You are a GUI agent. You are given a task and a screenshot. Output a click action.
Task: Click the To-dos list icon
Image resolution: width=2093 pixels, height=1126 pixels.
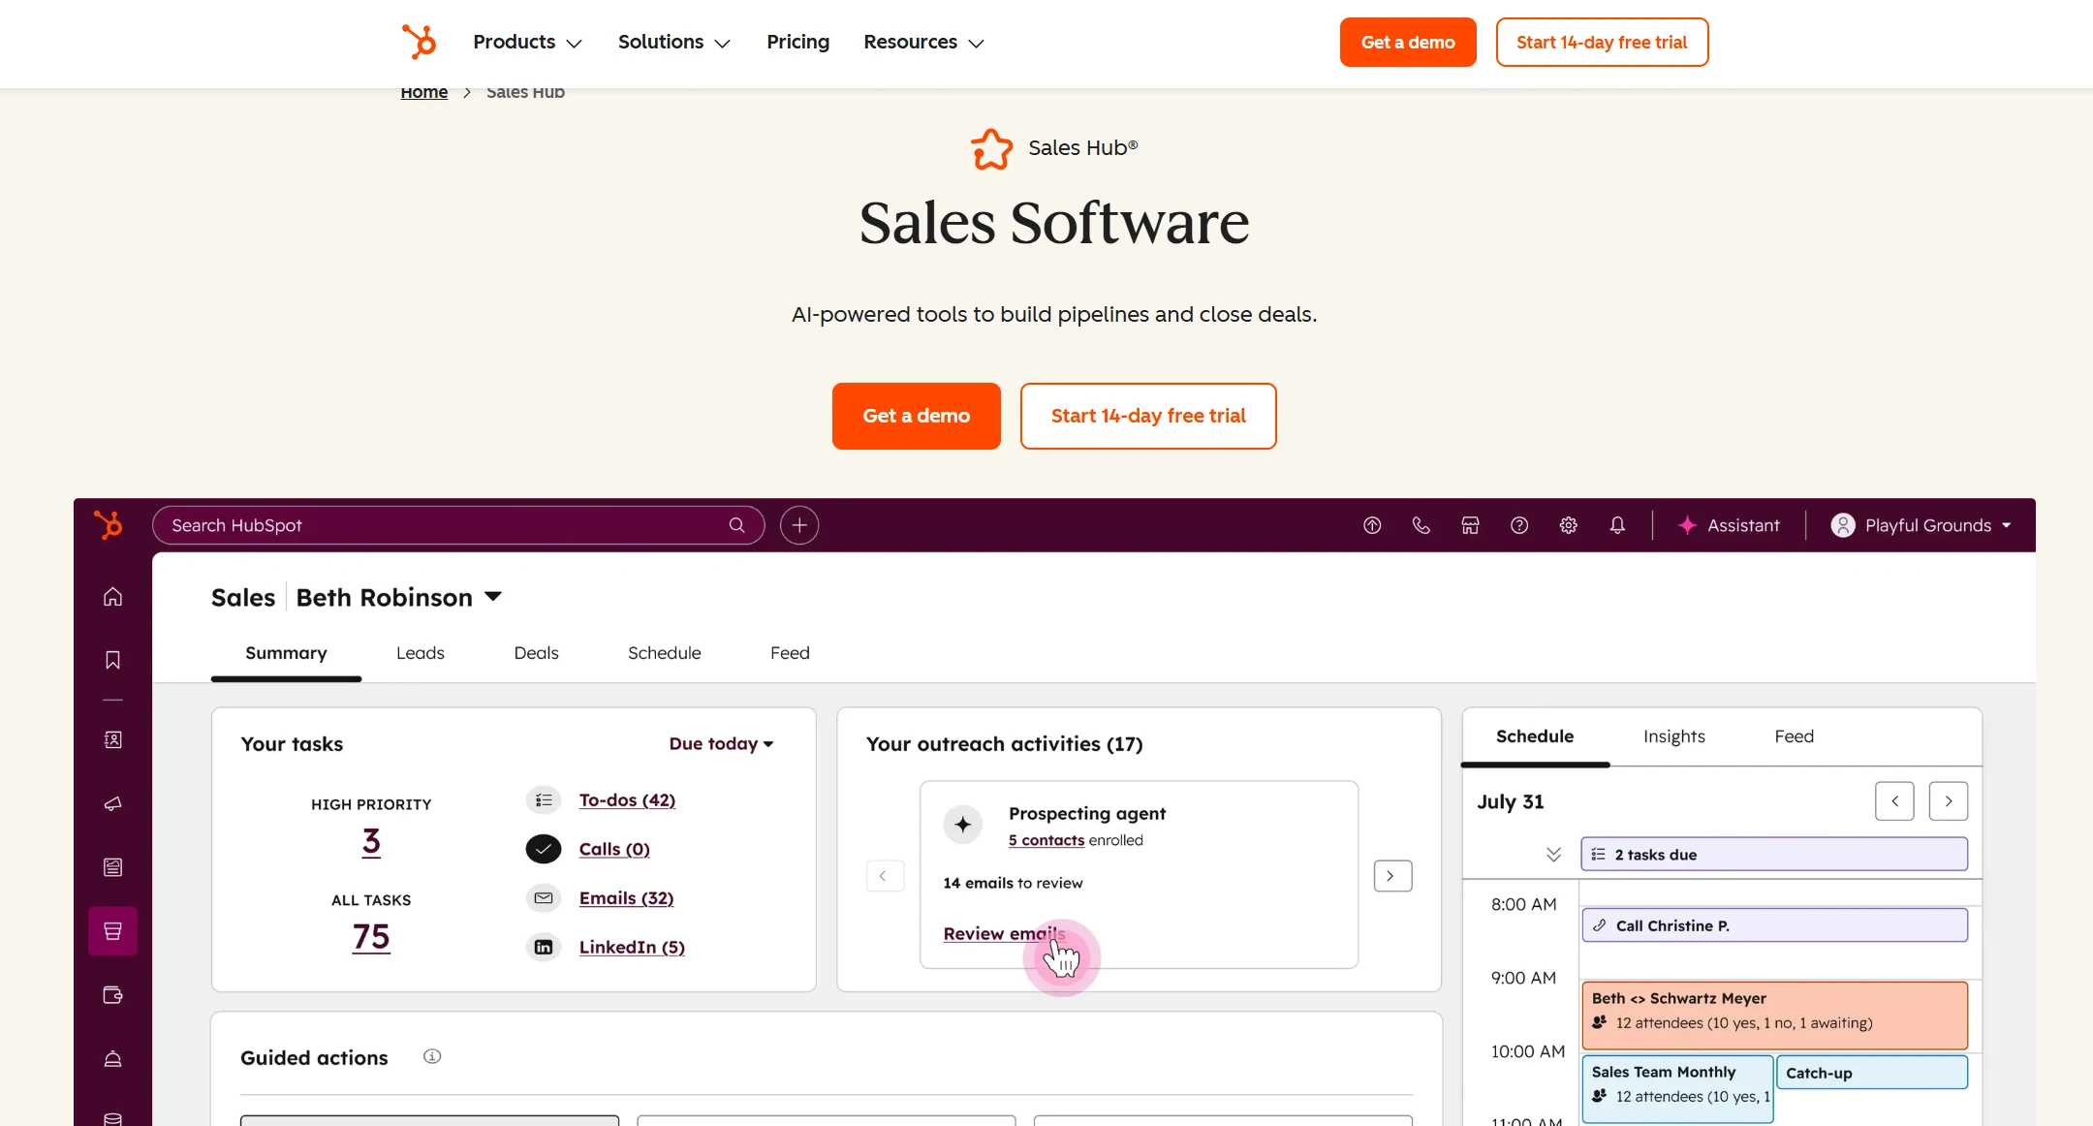pos(544,800)
